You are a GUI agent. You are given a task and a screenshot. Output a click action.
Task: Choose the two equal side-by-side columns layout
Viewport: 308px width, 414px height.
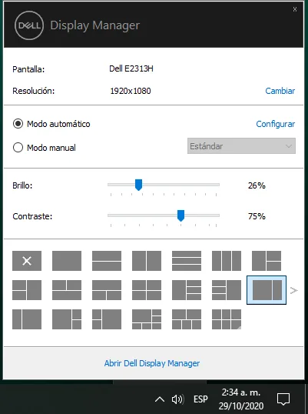click(x=147, y=261)
